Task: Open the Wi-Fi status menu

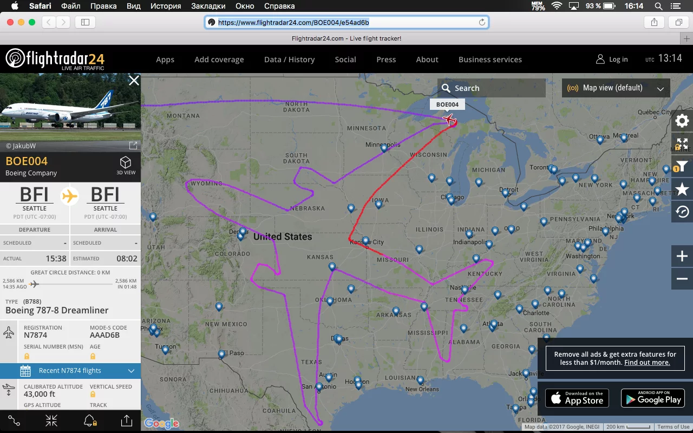Action: click(557, 6)
